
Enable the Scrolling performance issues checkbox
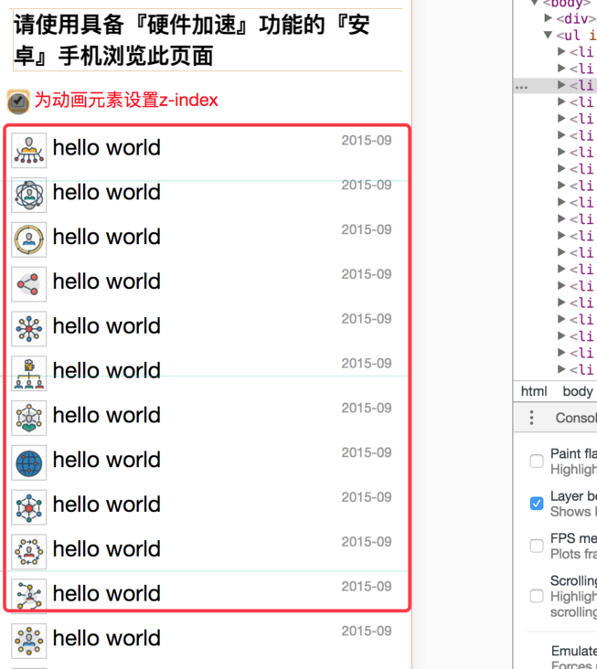(x=537, y=596)
